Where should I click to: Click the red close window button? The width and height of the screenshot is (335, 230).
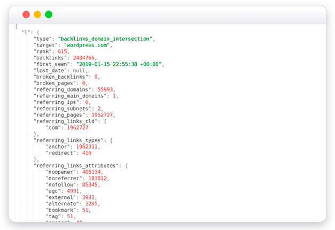pyautogui.click(x=26, y=14)
